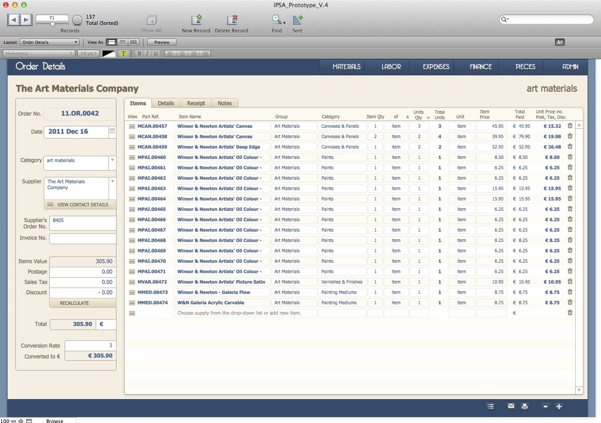This screenshot has height=423, width=601.
Task: Click the email envelope icon in footer
Action: (511, 406)
